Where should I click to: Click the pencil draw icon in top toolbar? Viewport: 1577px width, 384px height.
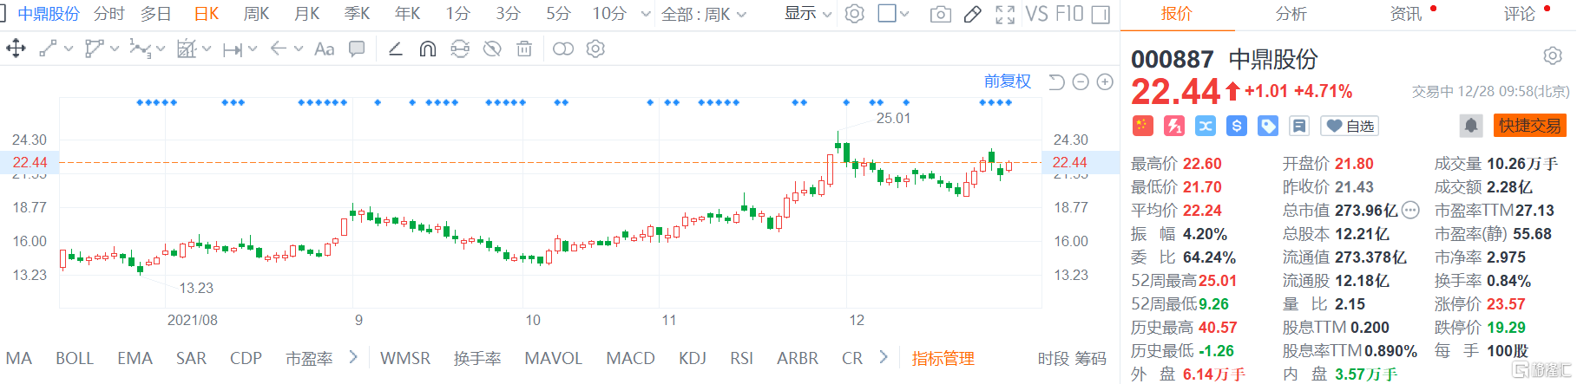[x=973, y=14]
